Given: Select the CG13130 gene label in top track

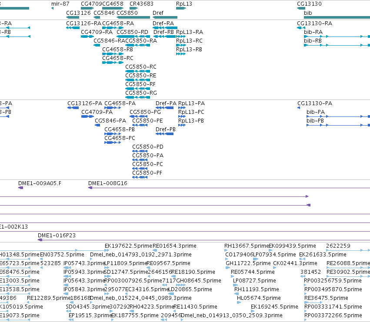Looking at the screenshot, I should [309, 4].
